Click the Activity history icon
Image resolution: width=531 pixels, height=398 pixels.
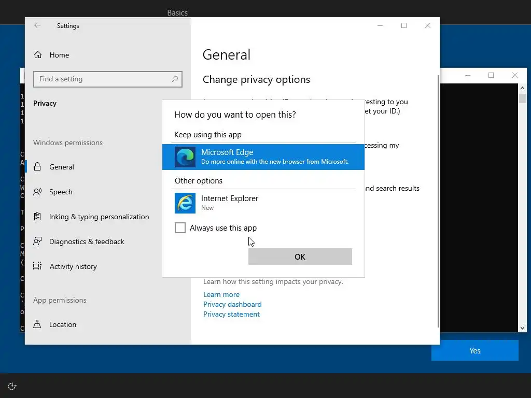tap(37, 266)
